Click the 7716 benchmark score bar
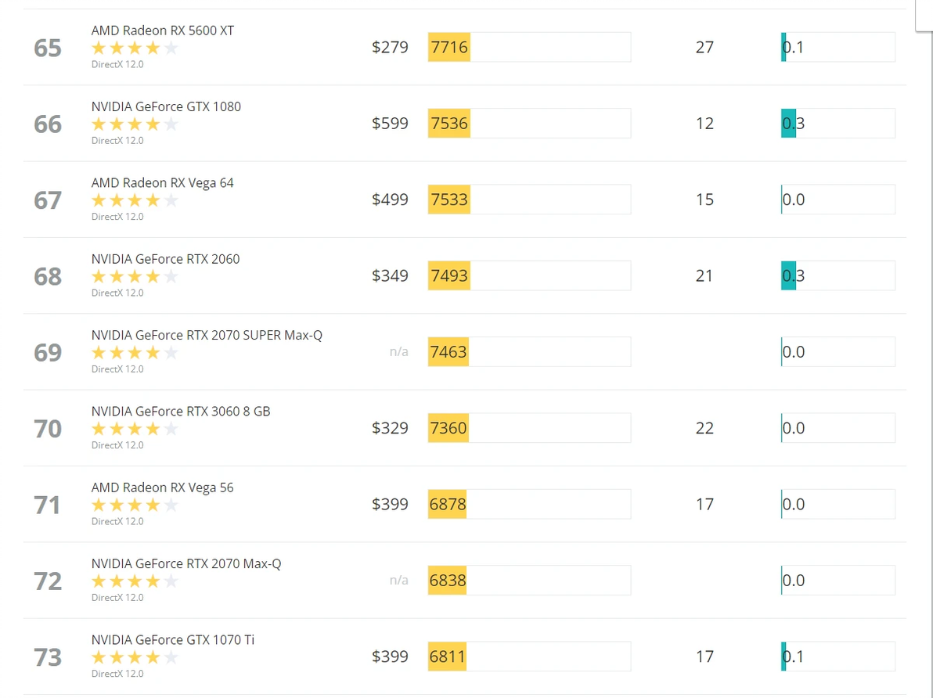This screenshot has width=933, height=698. 528,47
